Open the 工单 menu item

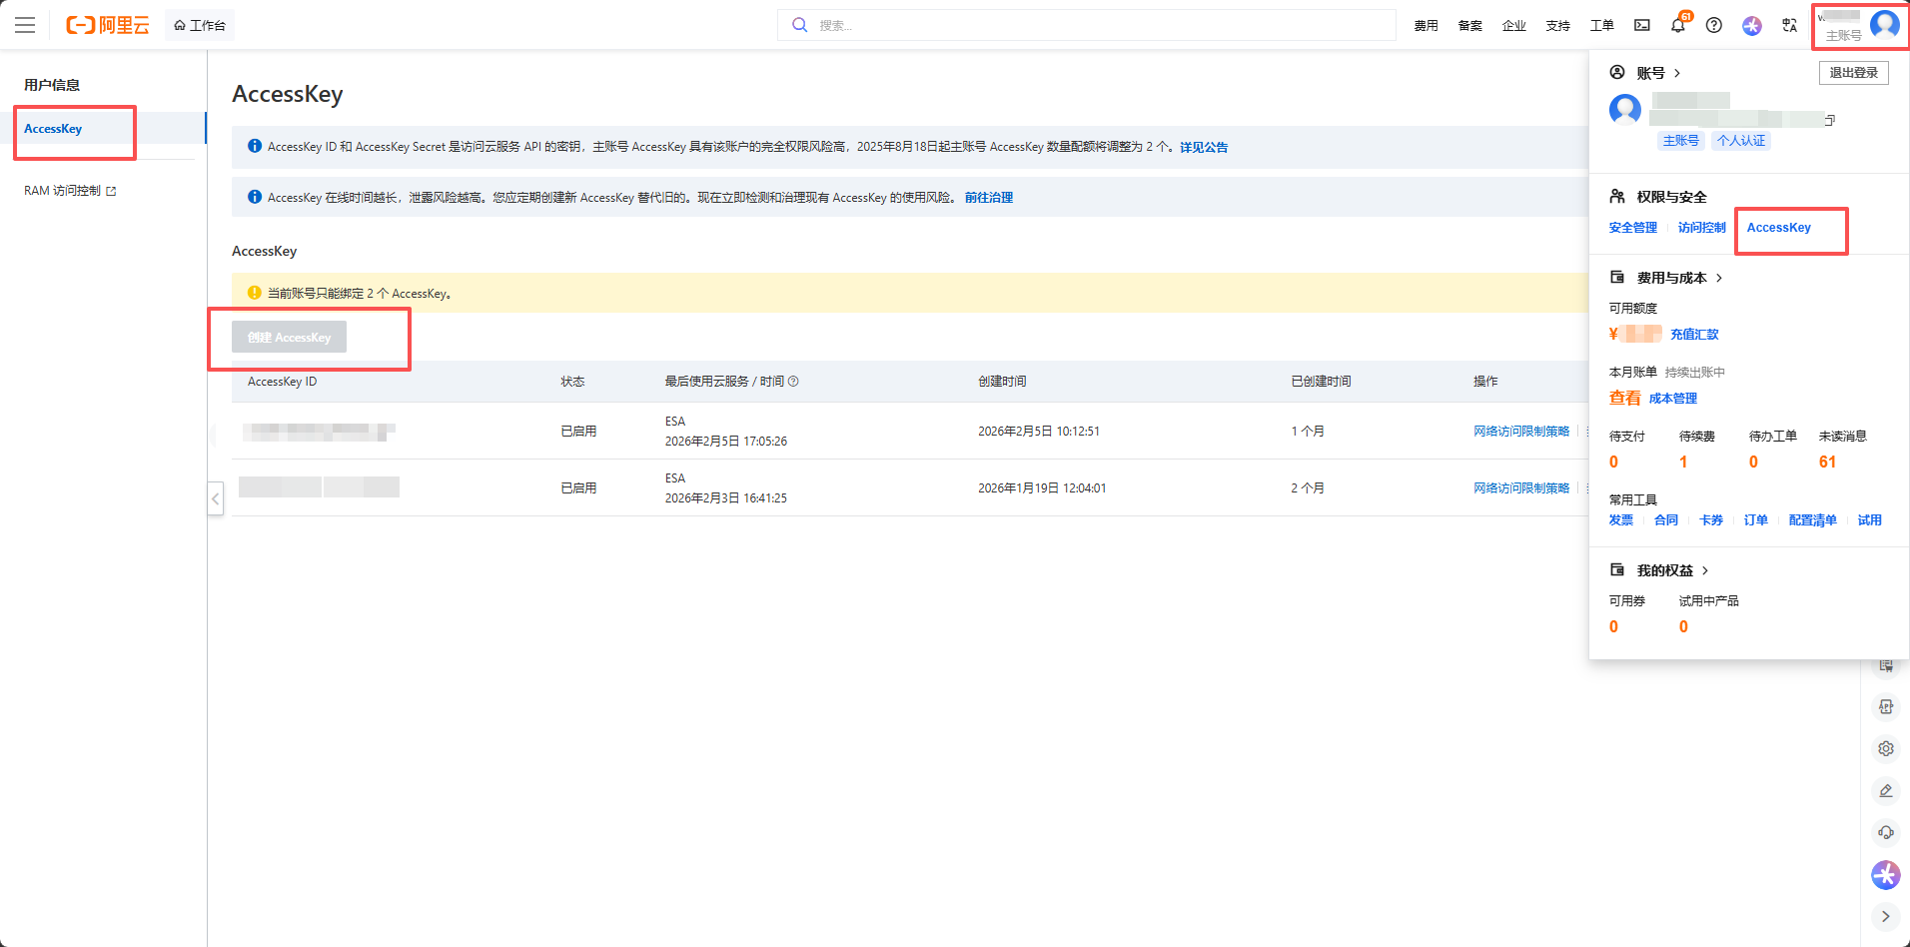[1600, 25]
